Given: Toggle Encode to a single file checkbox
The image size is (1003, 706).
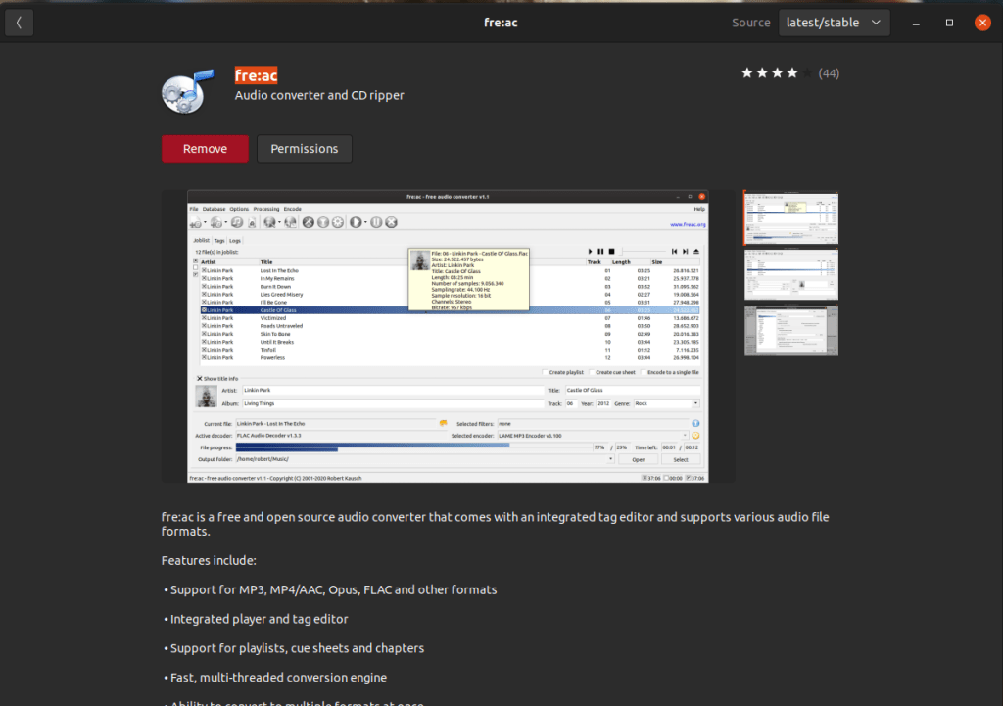Looking at the screenshot, I should click(642, 372).
